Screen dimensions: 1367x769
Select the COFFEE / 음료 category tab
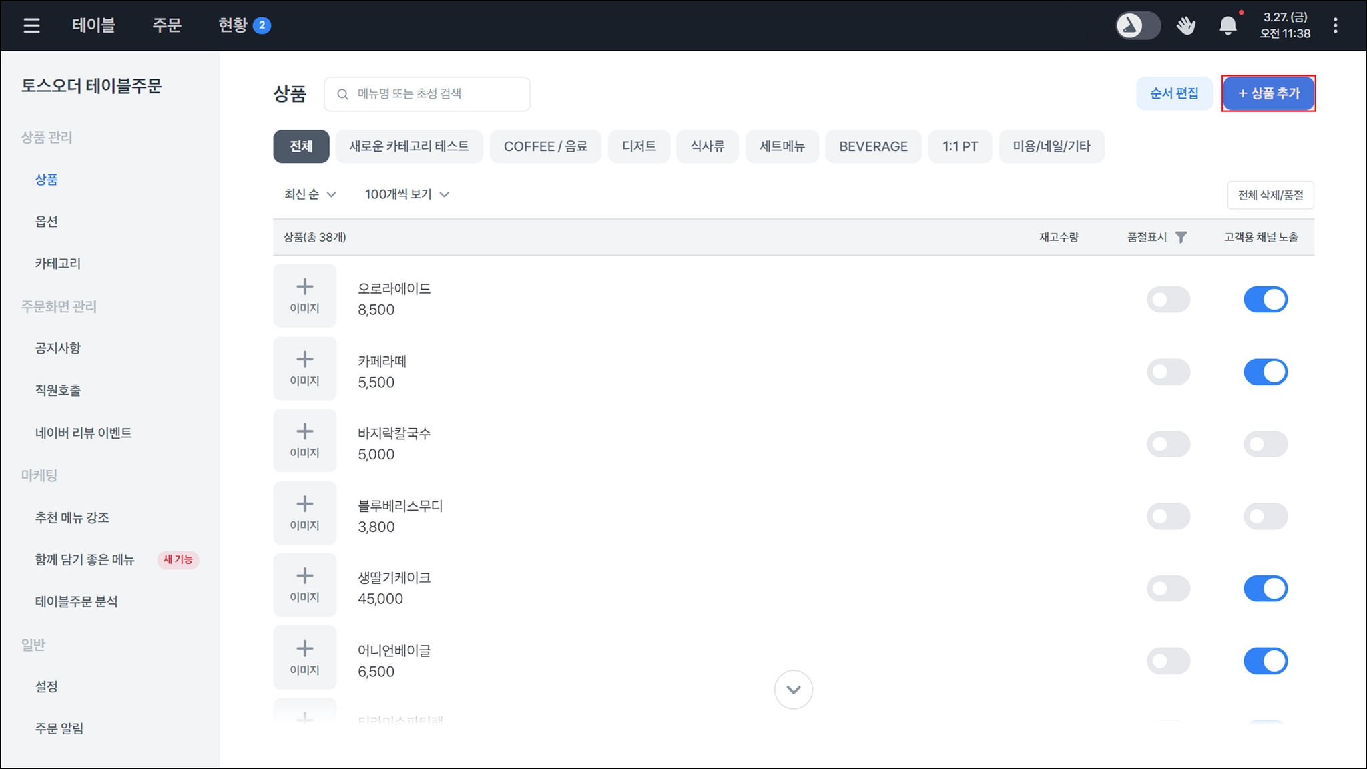coord(545,146)
